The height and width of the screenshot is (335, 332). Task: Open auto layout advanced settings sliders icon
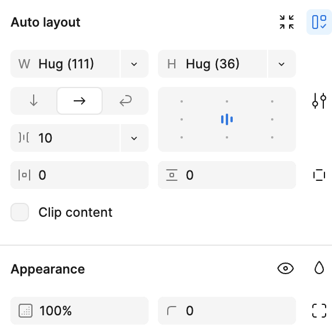click(319, 101)
